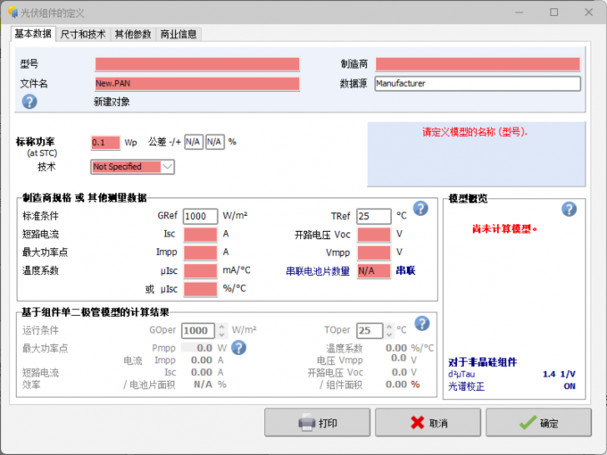The image size is (607, 455).
Task: Click the positive tolerance N/A field
Action: [214, 142]
